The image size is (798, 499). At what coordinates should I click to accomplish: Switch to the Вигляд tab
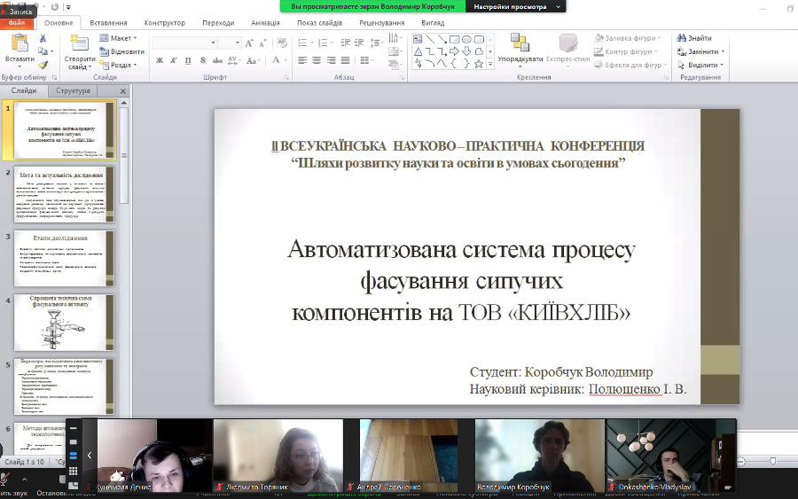tap(433, 23)
